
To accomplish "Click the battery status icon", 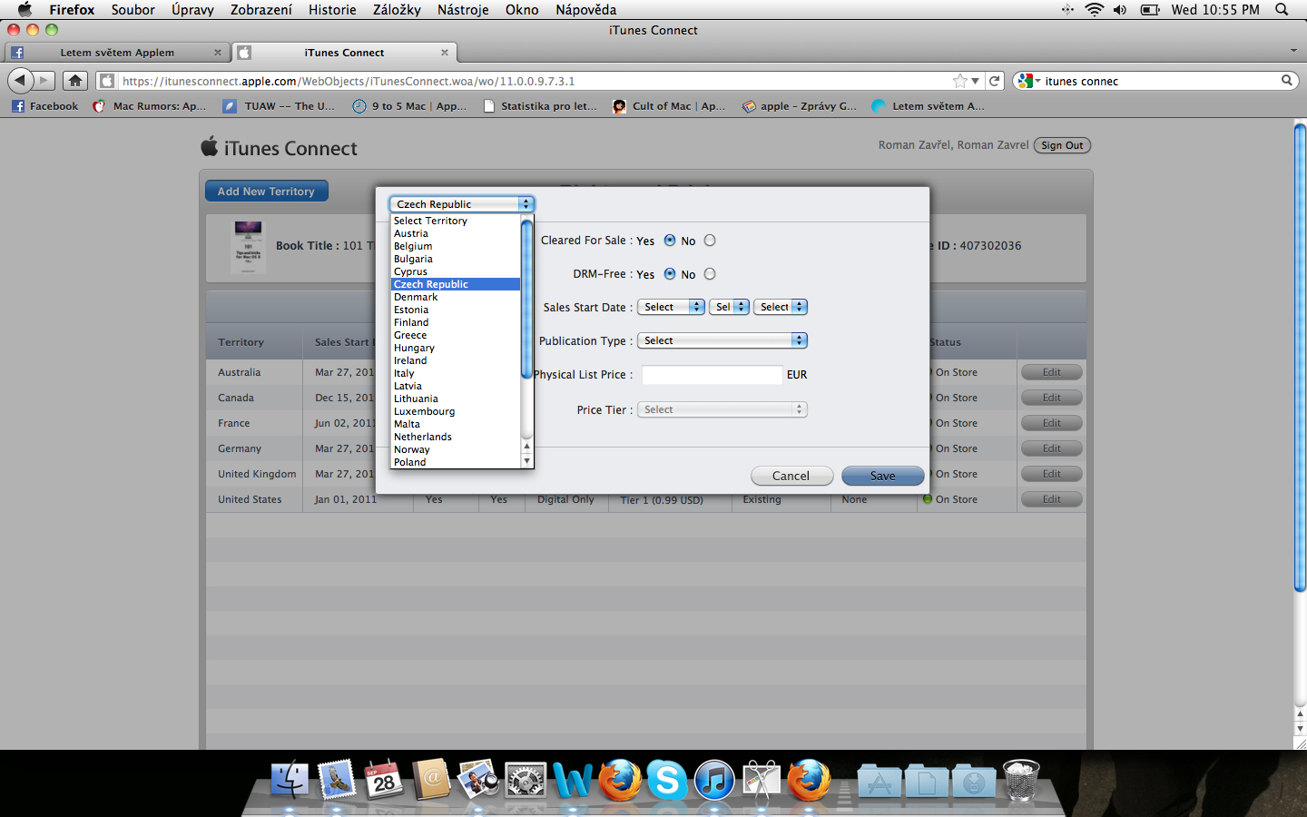I will coord(1150,9).
